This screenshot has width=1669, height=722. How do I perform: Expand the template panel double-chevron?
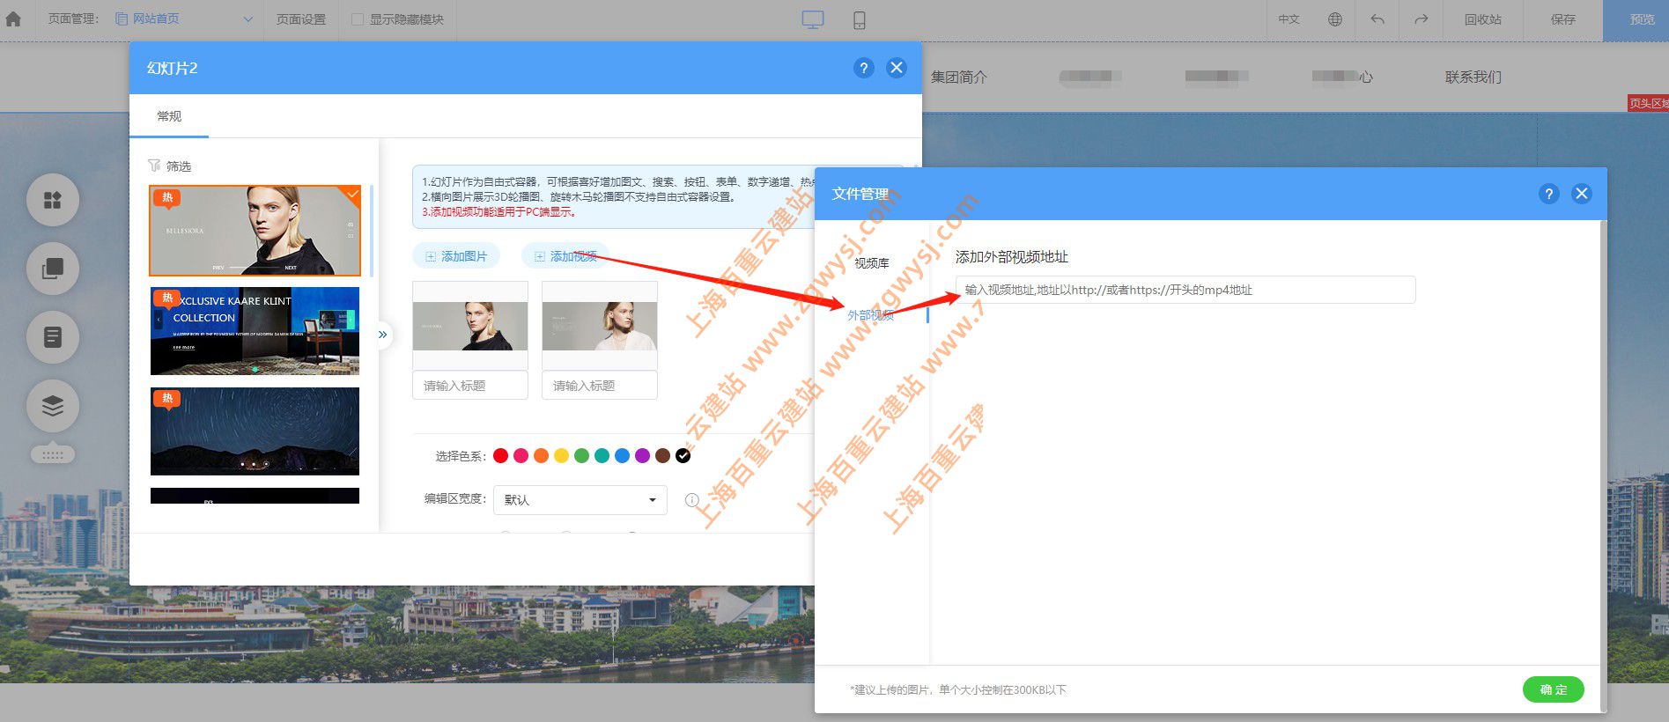coord(383,335)
